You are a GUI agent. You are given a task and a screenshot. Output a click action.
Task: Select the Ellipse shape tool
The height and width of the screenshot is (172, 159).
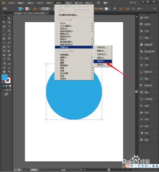[x=9, y=31]
